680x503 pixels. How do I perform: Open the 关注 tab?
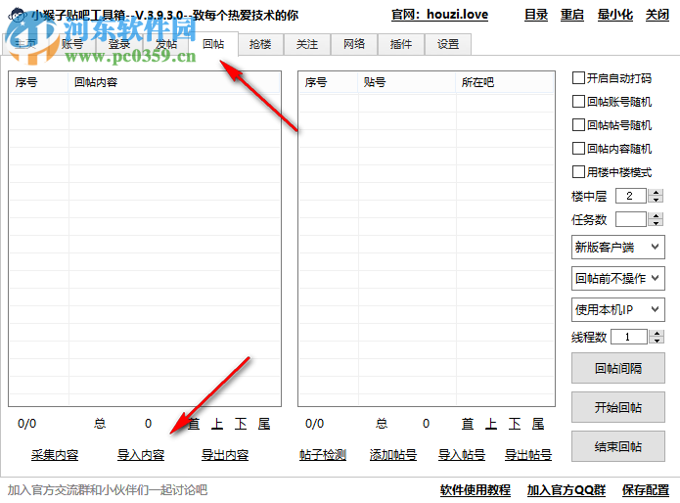coord(307,44)
